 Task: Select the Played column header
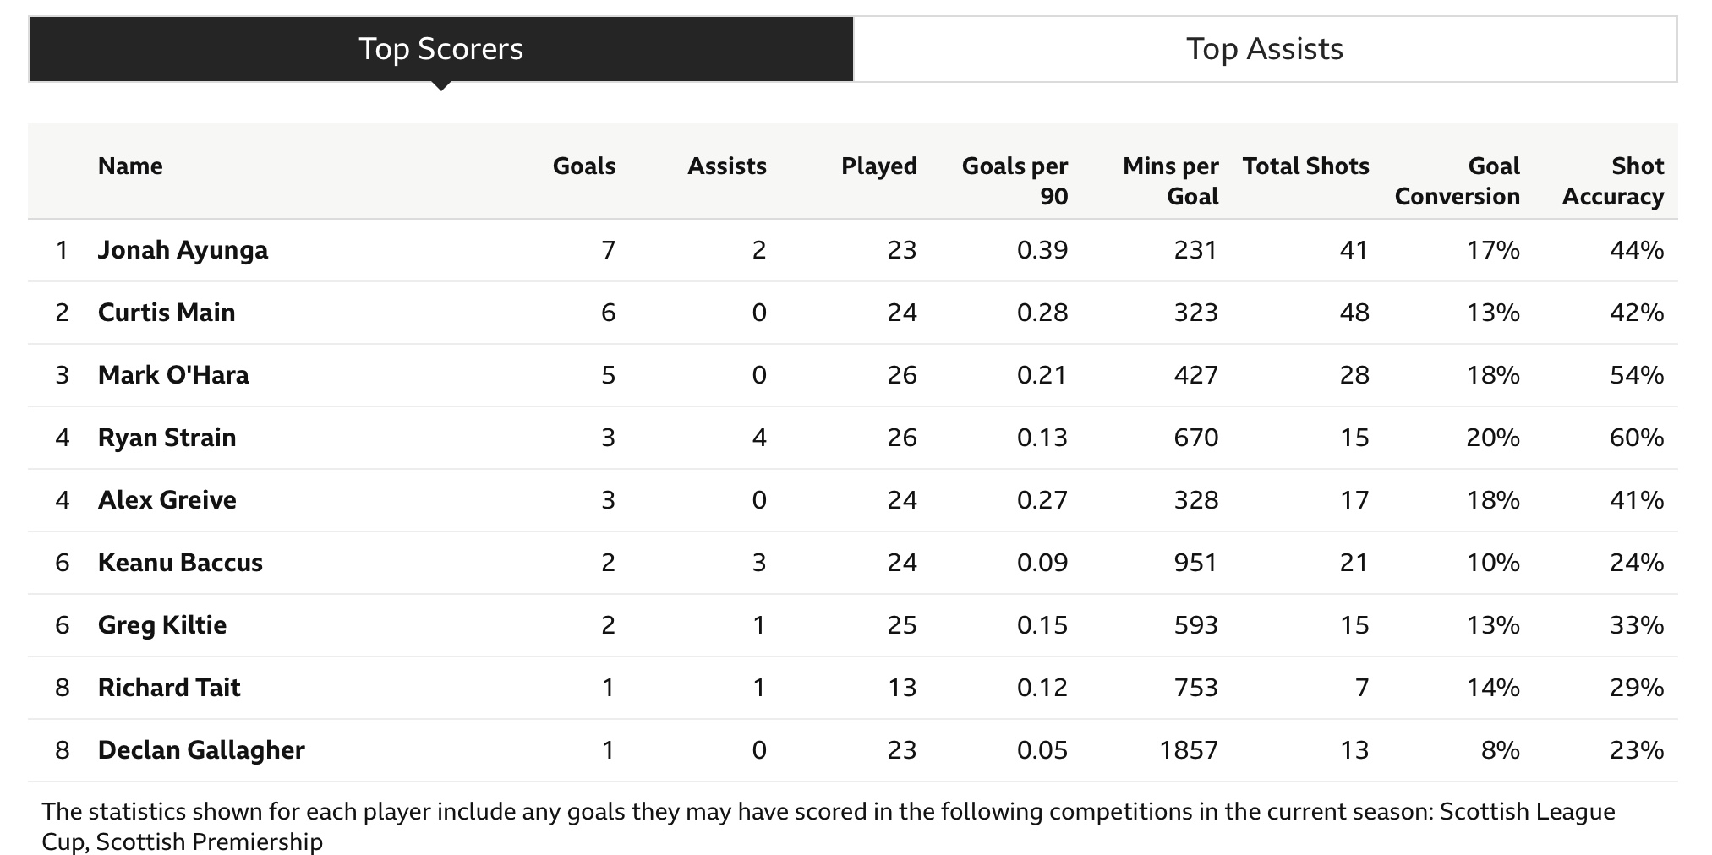click(x=879, y=166)
